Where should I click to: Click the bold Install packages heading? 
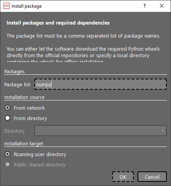coord(58,23)
